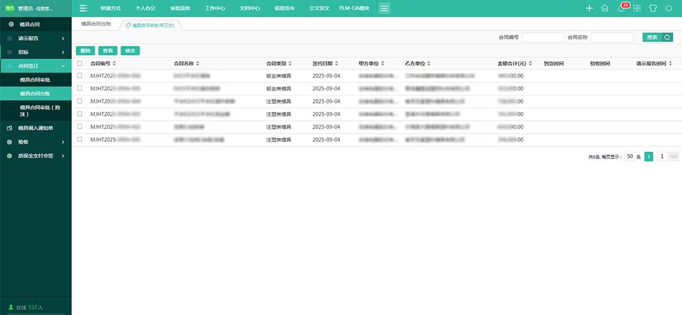This screenshot has height=315, width=682.
Task: Click the shirt theme icon
Action: 653,8
